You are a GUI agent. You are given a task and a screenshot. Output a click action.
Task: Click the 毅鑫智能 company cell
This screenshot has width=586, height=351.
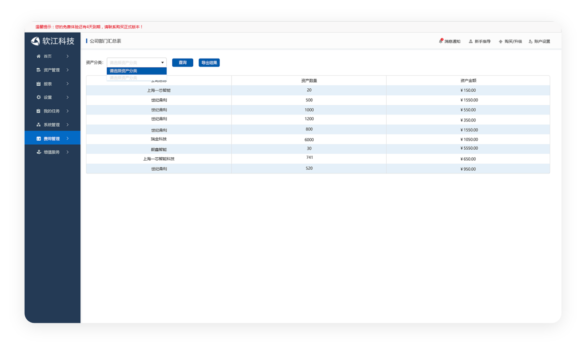coord(159,149)
